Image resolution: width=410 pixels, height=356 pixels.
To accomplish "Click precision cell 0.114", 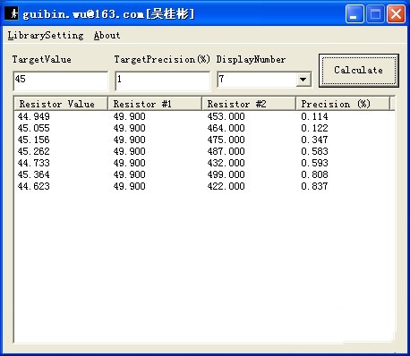I will (x=314, y=116).
